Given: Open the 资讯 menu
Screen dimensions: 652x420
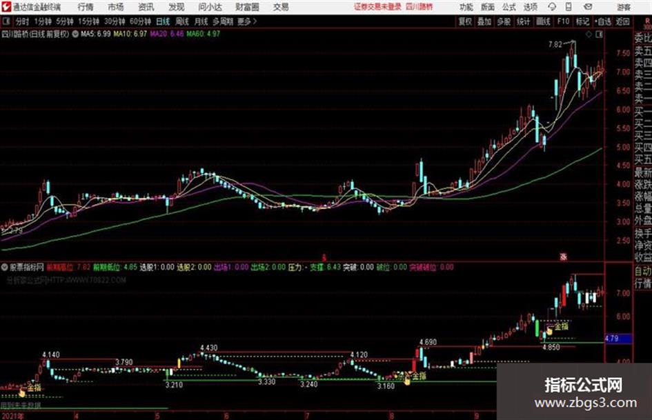Looking at the screenshot, I should pos(146,7).
